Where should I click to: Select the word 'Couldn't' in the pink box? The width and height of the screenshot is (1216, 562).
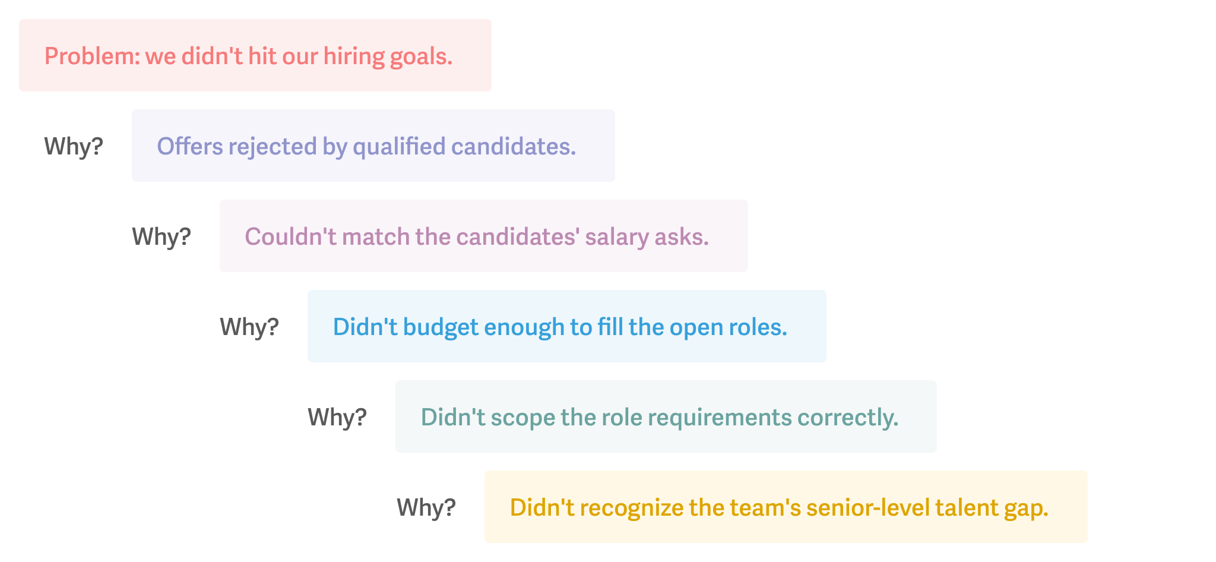tap(290, 236)
